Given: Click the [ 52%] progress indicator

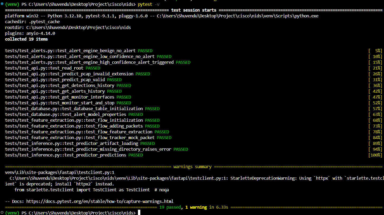Looking at the screenshot, I should 375,103.
